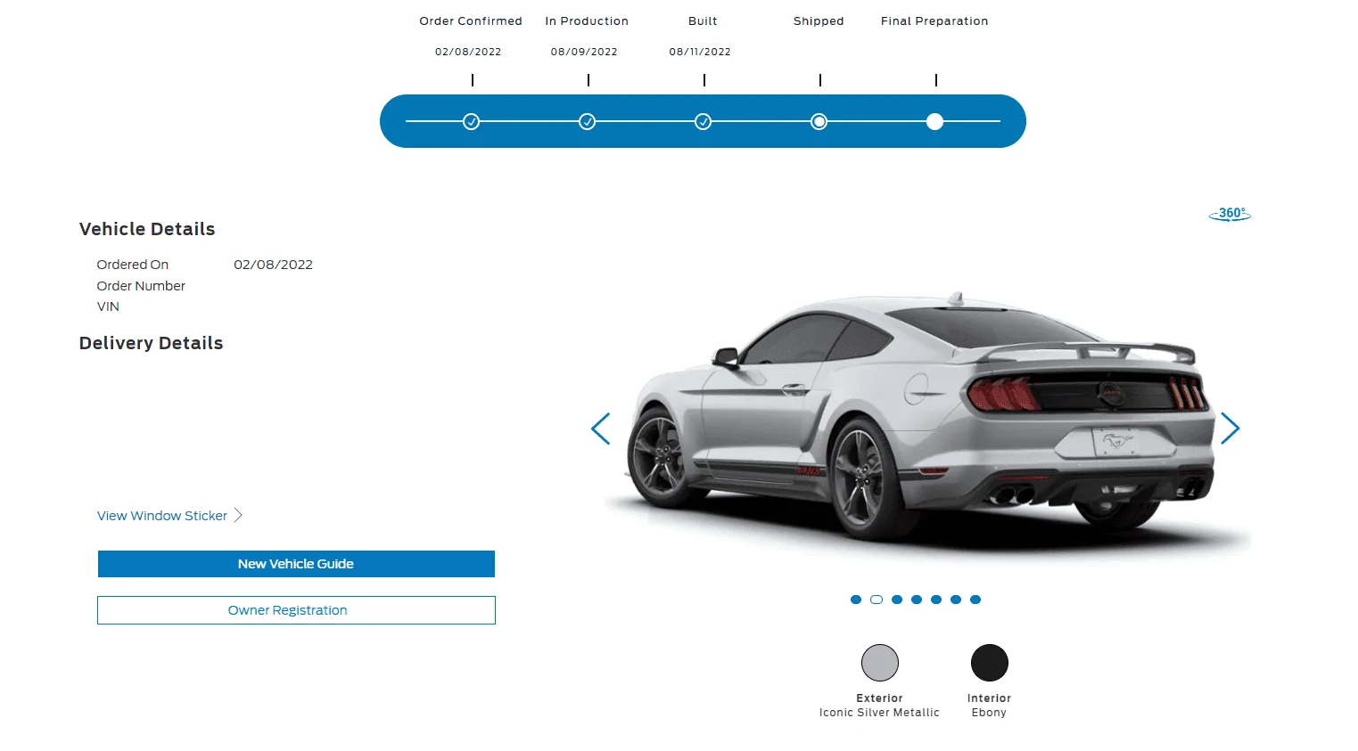Advance to next car image with right arrow
The image size is (1358, 751).
[1230, 429]
